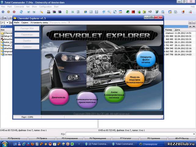
Task: Click F8 Удаление function button
Action: click(154, 138)
